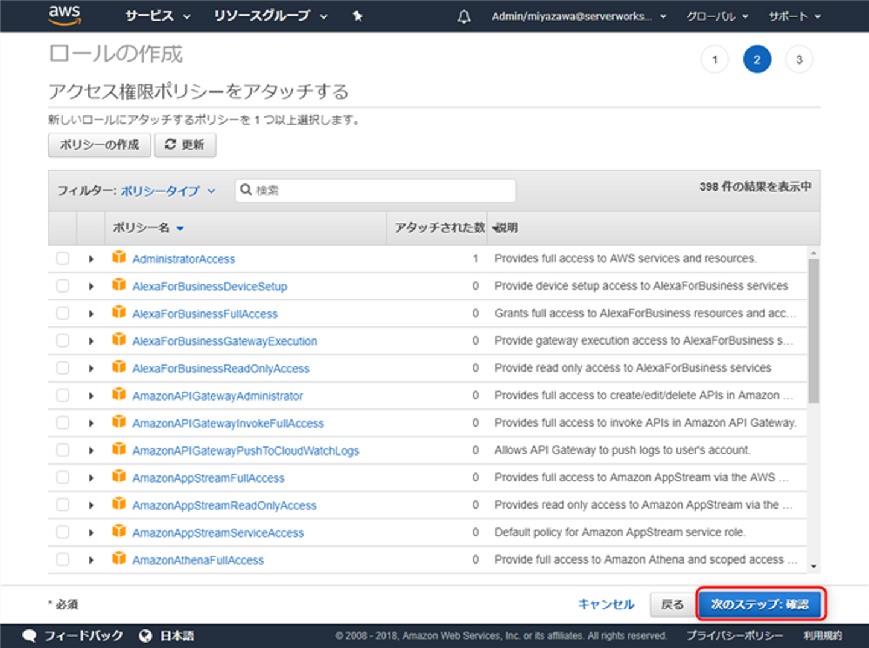Click the AmazonAPIGatewayAdministrator policy box icon
Image resolution: width=869 pixels, height=648 pixels.
click(119, 395)
